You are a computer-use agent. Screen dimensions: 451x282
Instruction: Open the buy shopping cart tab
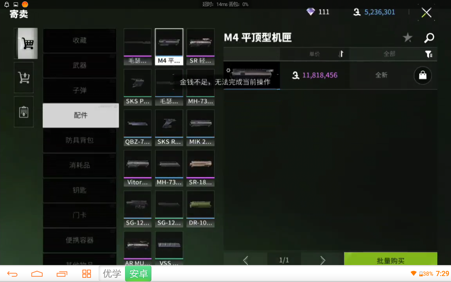click(x=25, y=43)
